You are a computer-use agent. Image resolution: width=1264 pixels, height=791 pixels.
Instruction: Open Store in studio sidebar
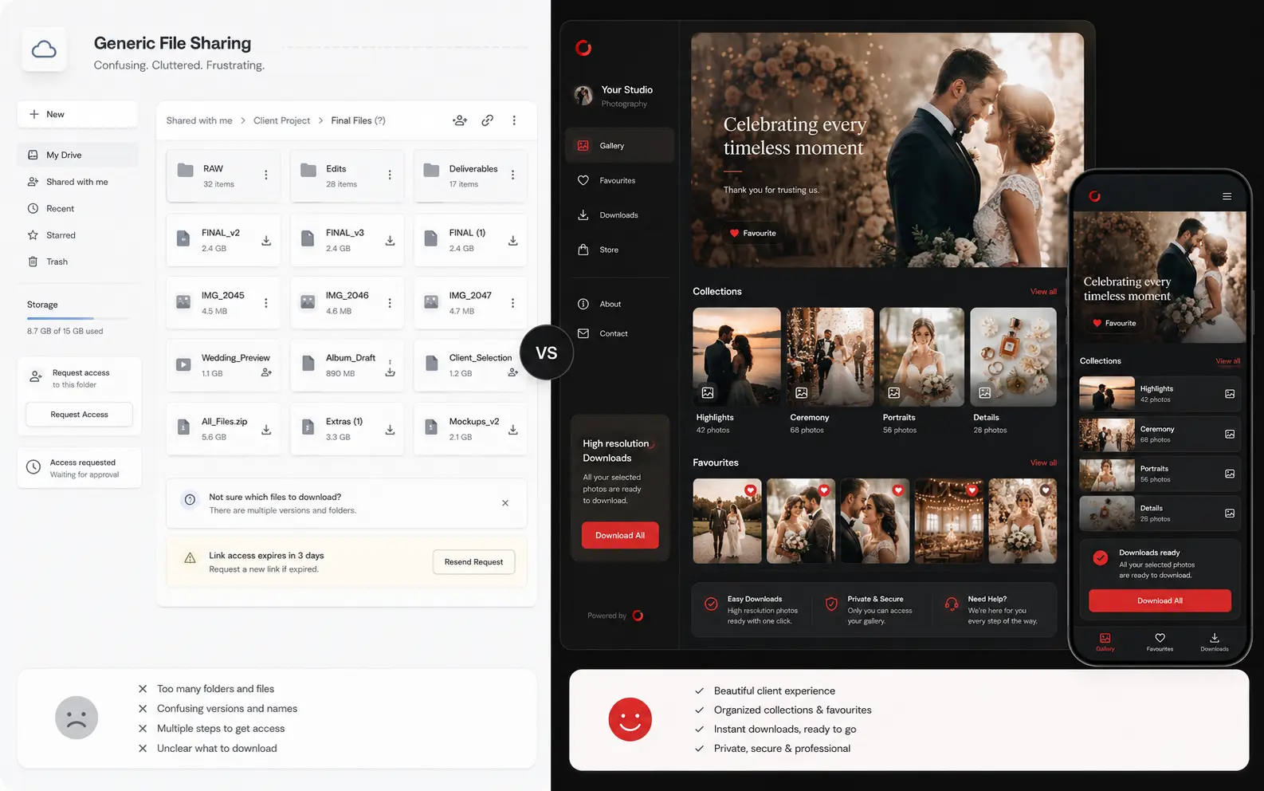point(619,250)
